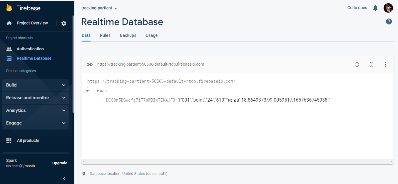Click the Project shortcuts label
The width and height of the screenshot is (398, 184).
tap(20, 38)
